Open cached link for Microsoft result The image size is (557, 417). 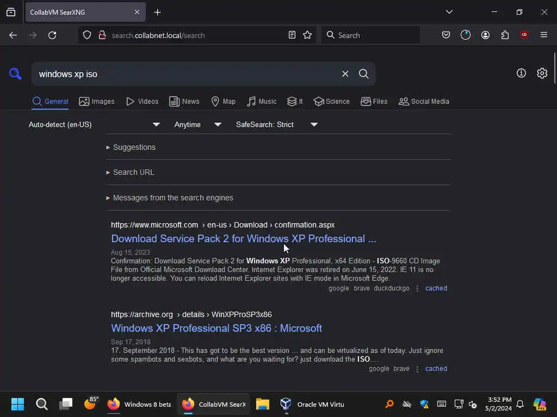(x=436, y=288)
